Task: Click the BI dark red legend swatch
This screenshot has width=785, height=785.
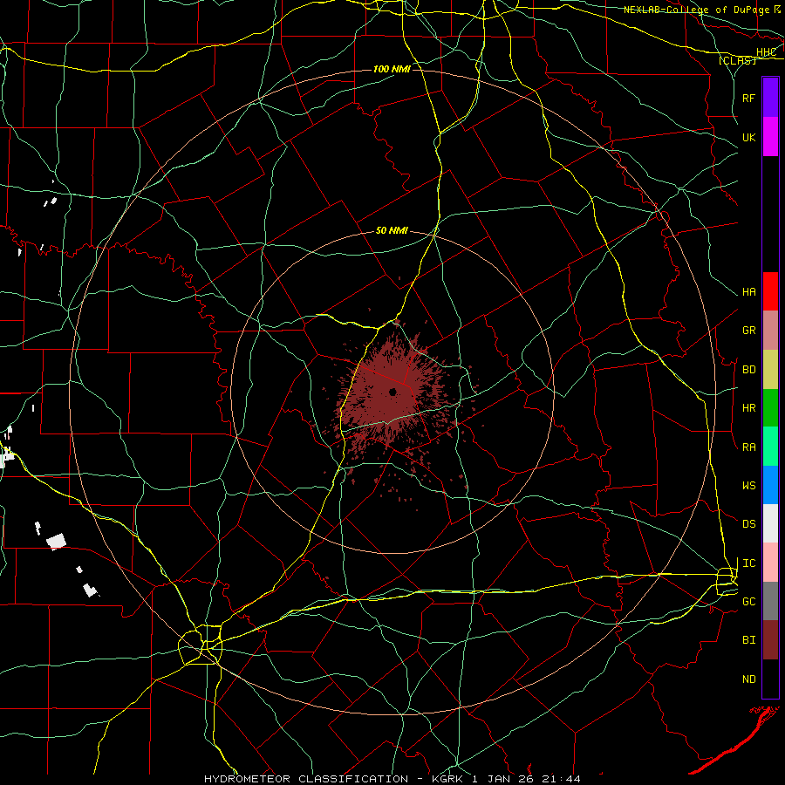Action: [x=770, y=640]
